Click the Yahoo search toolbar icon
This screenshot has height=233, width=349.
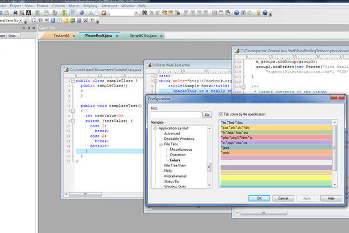tap(40, 20)
